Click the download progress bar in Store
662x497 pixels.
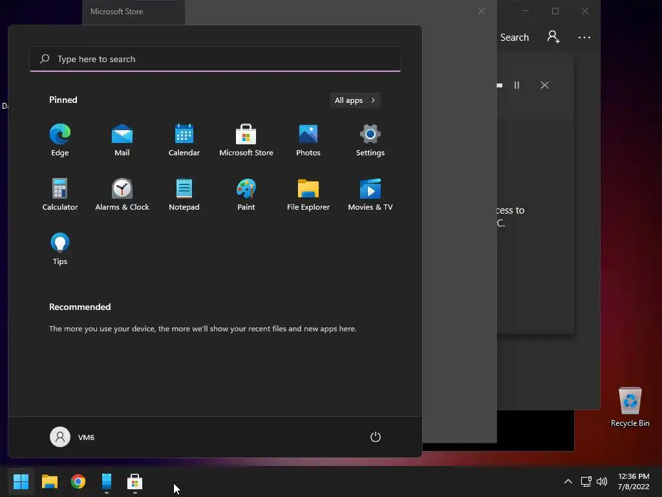[x=500, y=85]
